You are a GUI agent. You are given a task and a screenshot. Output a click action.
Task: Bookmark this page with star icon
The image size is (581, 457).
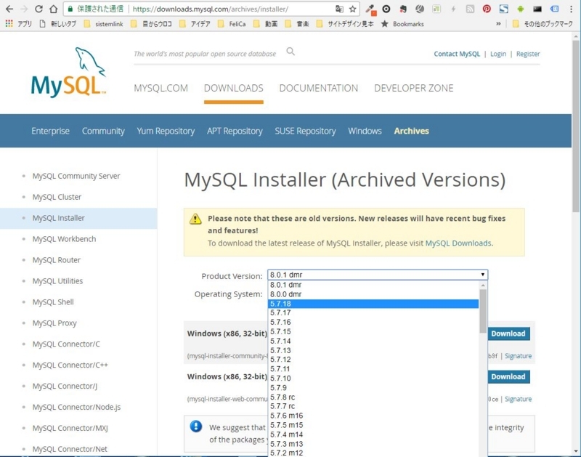[x=352, y=9]
